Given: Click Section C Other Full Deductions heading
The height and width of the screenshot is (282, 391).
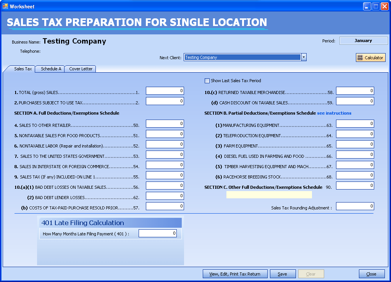Looking at the screenshot, I should click(263, 187).
